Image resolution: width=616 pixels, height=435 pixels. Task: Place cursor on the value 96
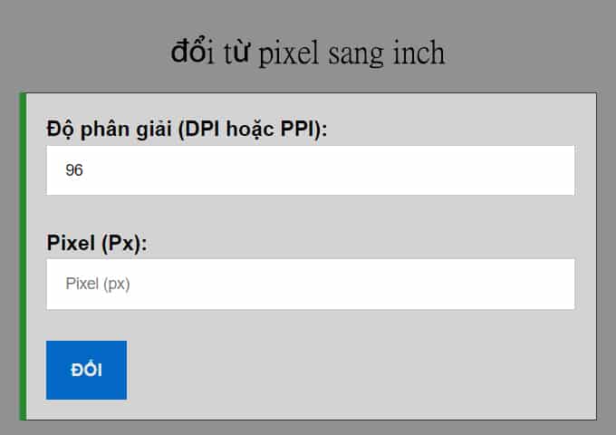tap(74, 170)
